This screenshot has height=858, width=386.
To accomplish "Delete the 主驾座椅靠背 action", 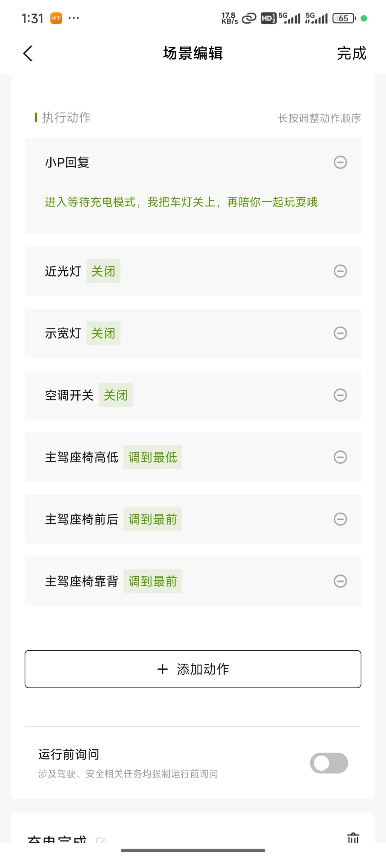I will [x=340, y=581].
